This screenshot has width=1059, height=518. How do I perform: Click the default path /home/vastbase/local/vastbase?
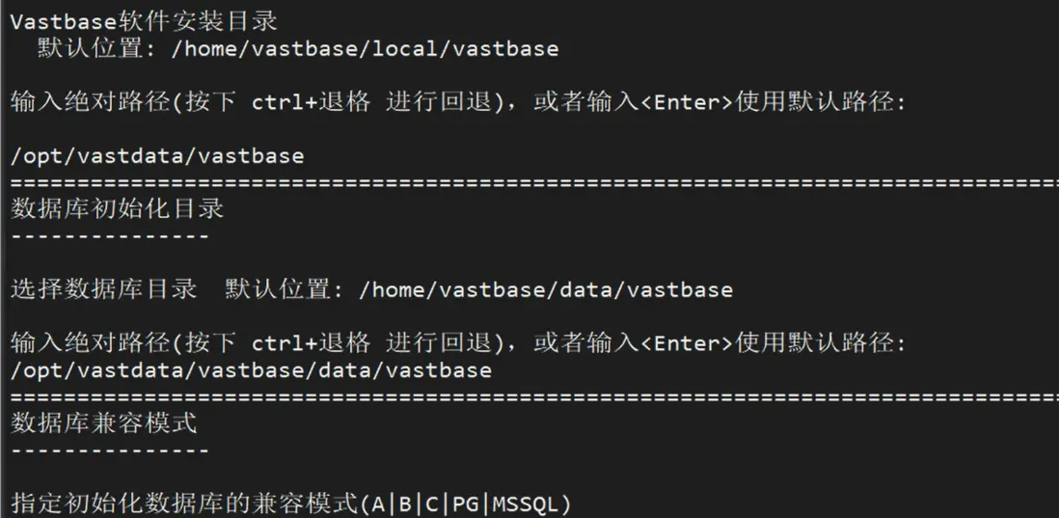tap(365, 48)
